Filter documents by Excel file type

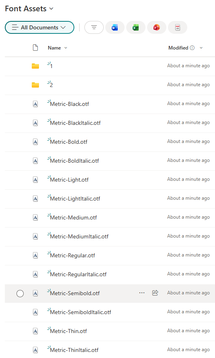[136, 27]
